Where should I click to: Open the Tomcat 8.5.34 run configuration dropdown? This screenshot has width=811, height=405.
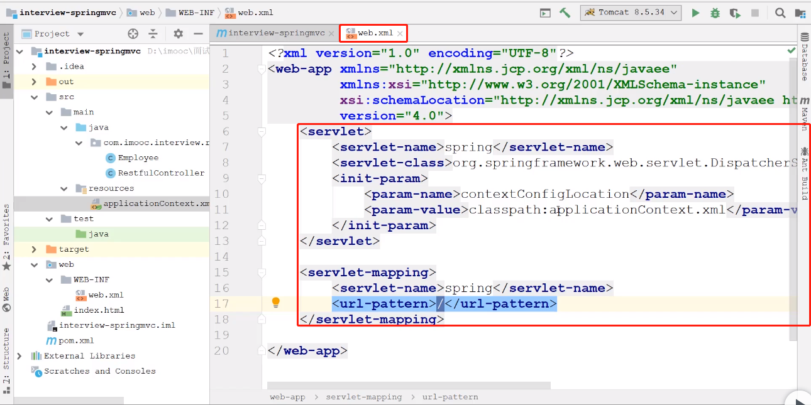coord(631,13)
